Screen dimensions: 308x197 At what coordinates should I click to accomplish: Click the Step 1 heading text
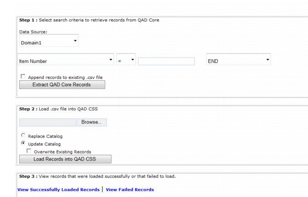pyautogui.click(x=89, y=20)
